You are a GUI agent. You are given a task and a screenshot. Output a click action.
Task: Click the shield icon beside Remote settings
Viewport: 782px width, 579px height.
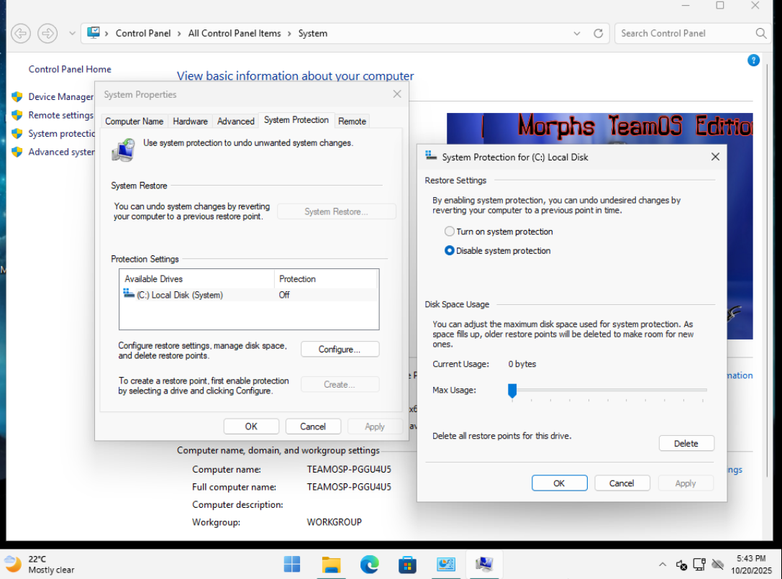coord(17,115)
